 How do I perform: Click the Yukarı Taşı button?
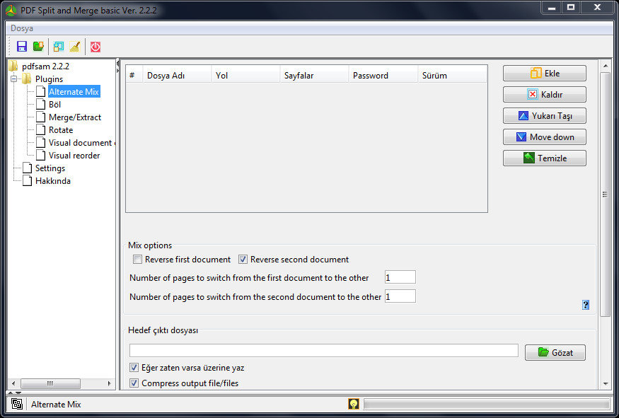coord(545,116)
